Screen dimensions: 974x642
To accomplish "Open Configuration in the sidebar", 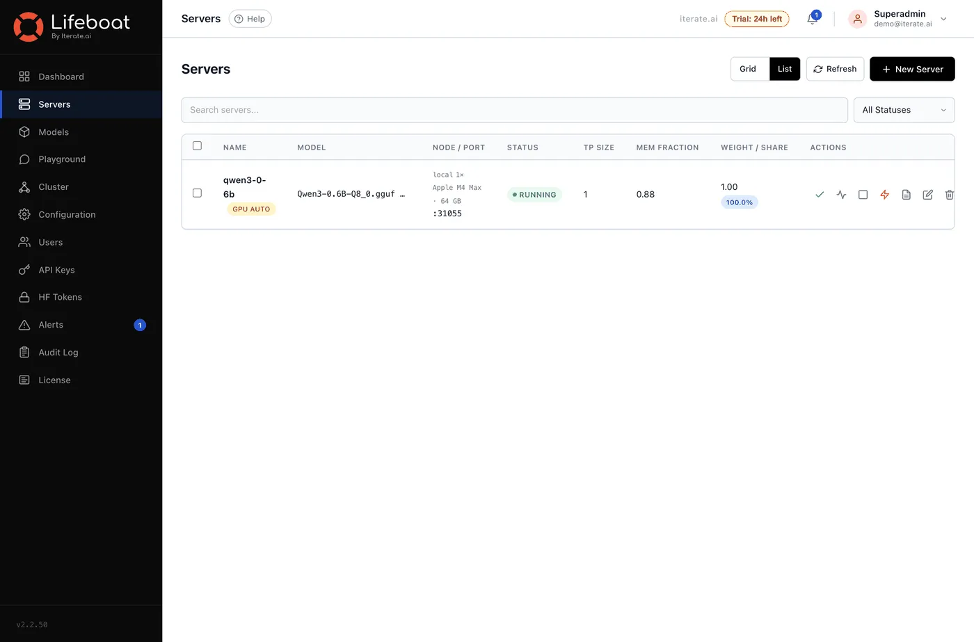I will pos(81,214).
